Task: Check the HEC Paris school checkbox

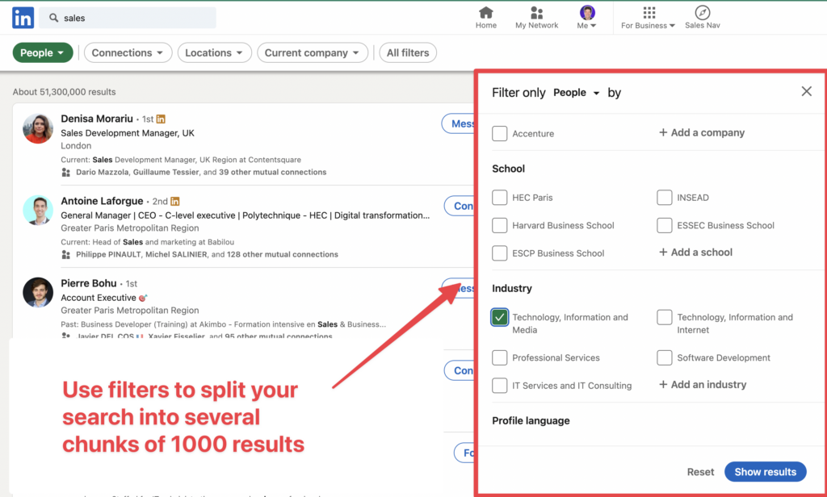Action: pos(499,198)
